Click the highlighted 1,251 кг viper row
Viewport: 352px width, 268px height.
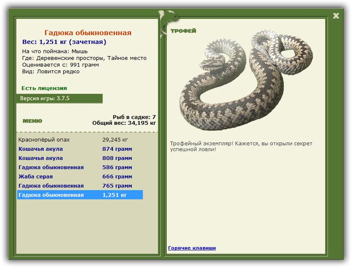tap(80, 195)
